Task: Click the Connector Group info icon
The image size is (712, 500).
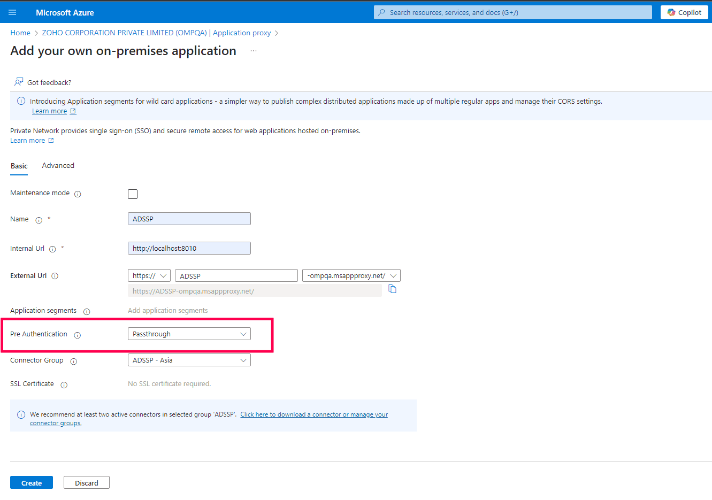Action: click(x=74, y=361)
